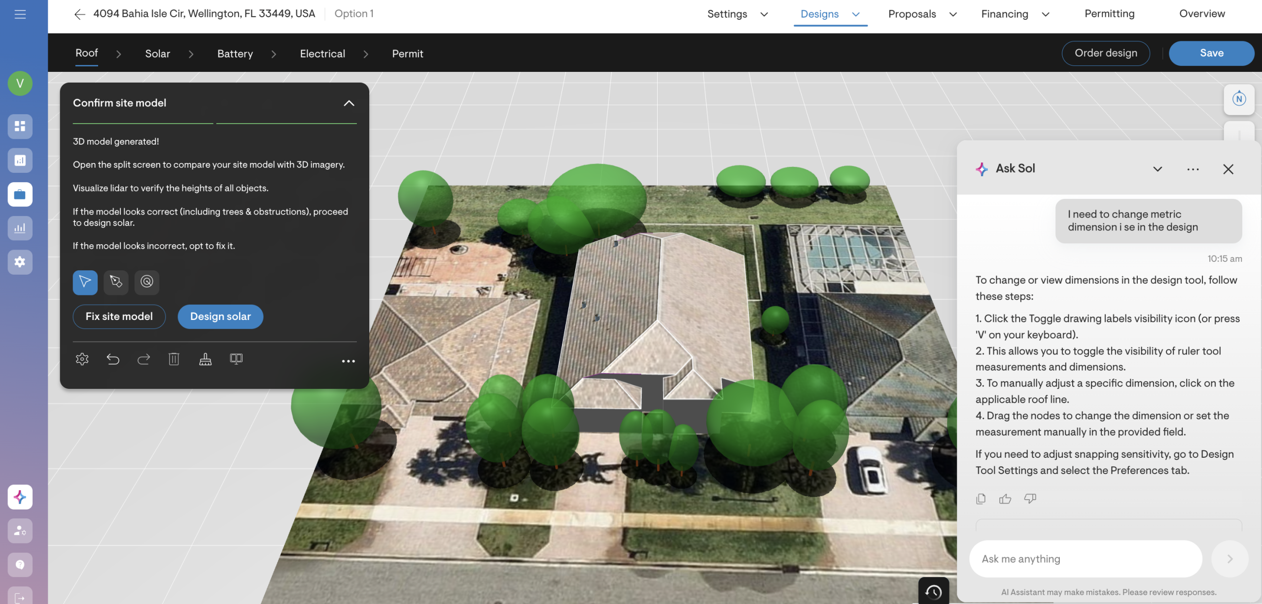Switch to the Solar step tab
Image resolution: width=1262 pixels, height=604 pixels.
(x=157, y=54)
